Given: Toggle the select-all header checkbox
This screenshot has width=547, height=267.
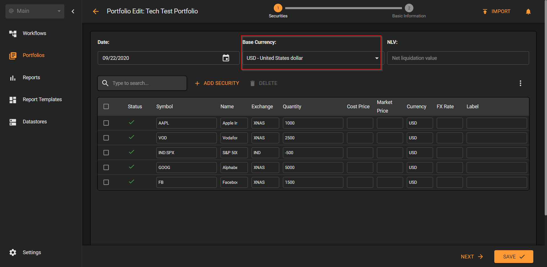Looking at the screenshot, I should pos(106,107).
